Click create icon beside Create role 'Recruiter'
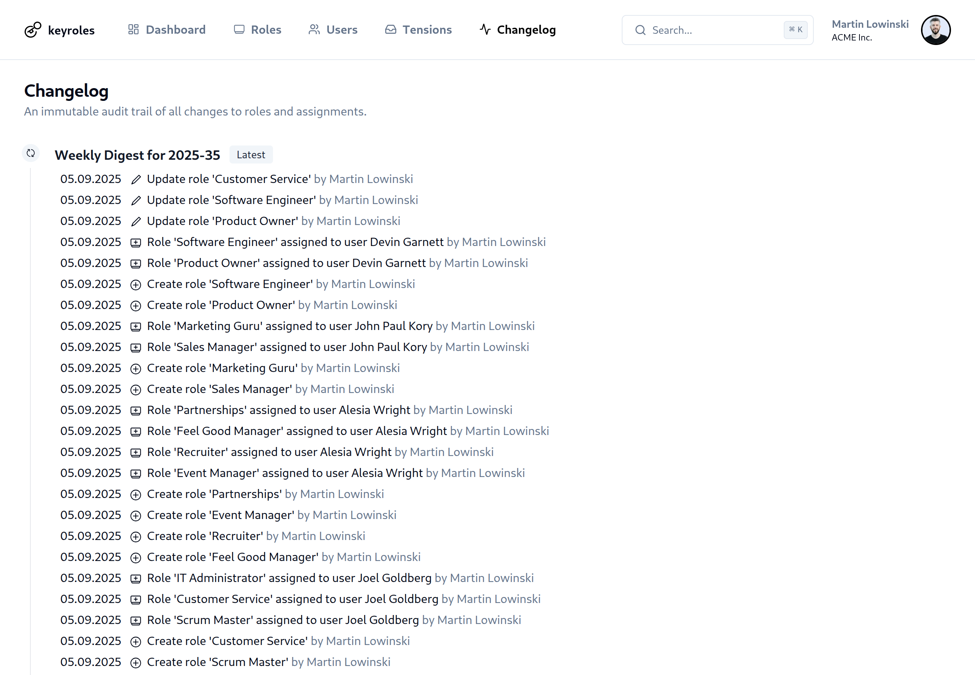 point(135,536)
